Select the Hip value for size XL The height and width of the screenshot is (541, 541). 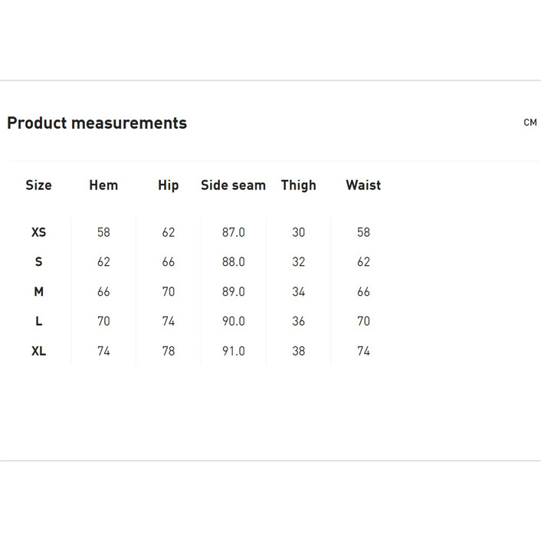pyautogui.click(x=169, y=352)
